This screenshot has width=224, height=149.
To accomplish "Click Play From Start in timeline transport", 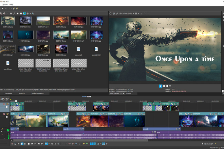I will pos(19,144).
